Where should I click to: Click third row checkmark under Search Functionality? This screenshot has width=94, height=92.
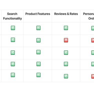click(13, 53)
